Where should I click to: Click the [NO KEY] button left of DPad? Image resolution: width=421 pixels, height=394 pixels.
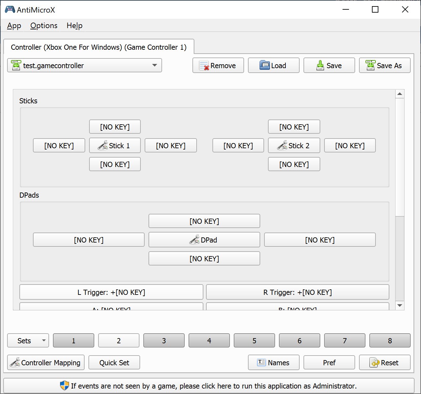89,240
